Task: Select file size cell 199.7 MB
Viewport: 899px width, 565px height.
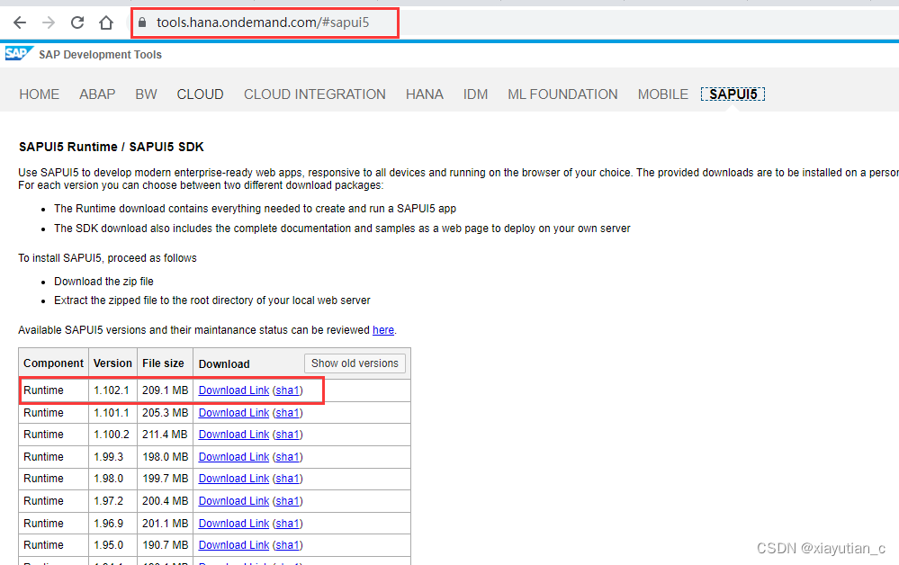Action: (x=165, y=479)
